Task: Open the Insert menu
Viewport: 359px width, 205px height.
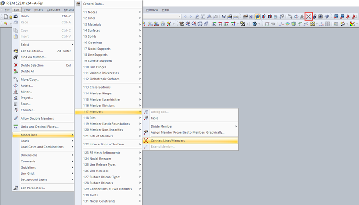Action: [38, 9]
